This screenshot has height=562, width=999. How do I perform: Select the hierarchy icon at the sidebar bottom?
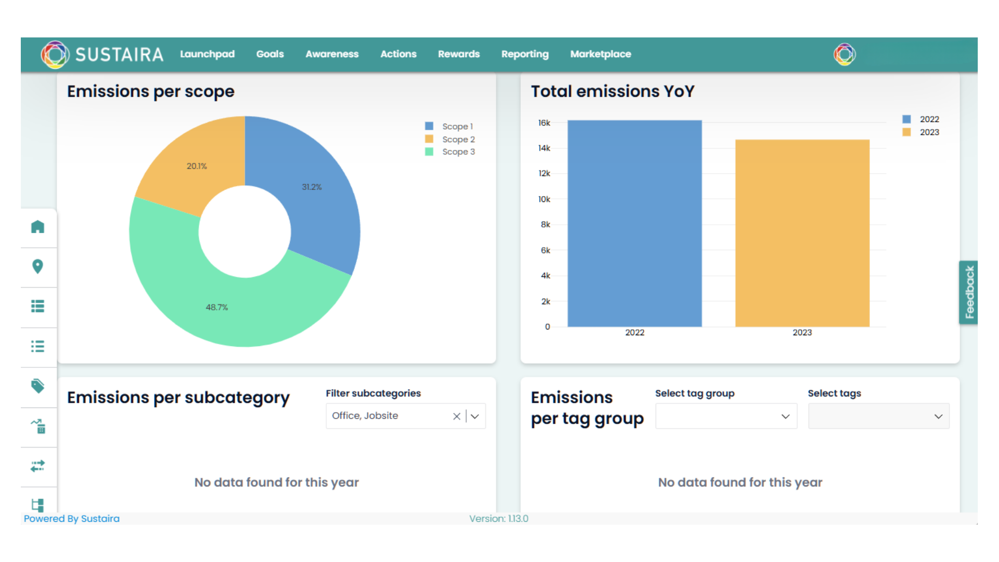(38, 504)
